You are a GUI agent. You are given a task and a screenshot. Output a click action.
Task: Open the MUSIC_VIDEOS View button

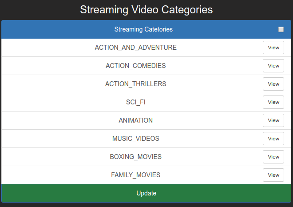(273, 139)
